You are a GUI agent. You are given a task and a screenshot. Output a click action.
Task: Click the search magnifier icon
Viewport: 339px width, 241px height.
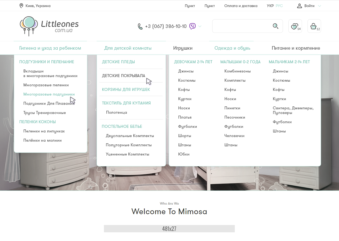click(276, 26)
